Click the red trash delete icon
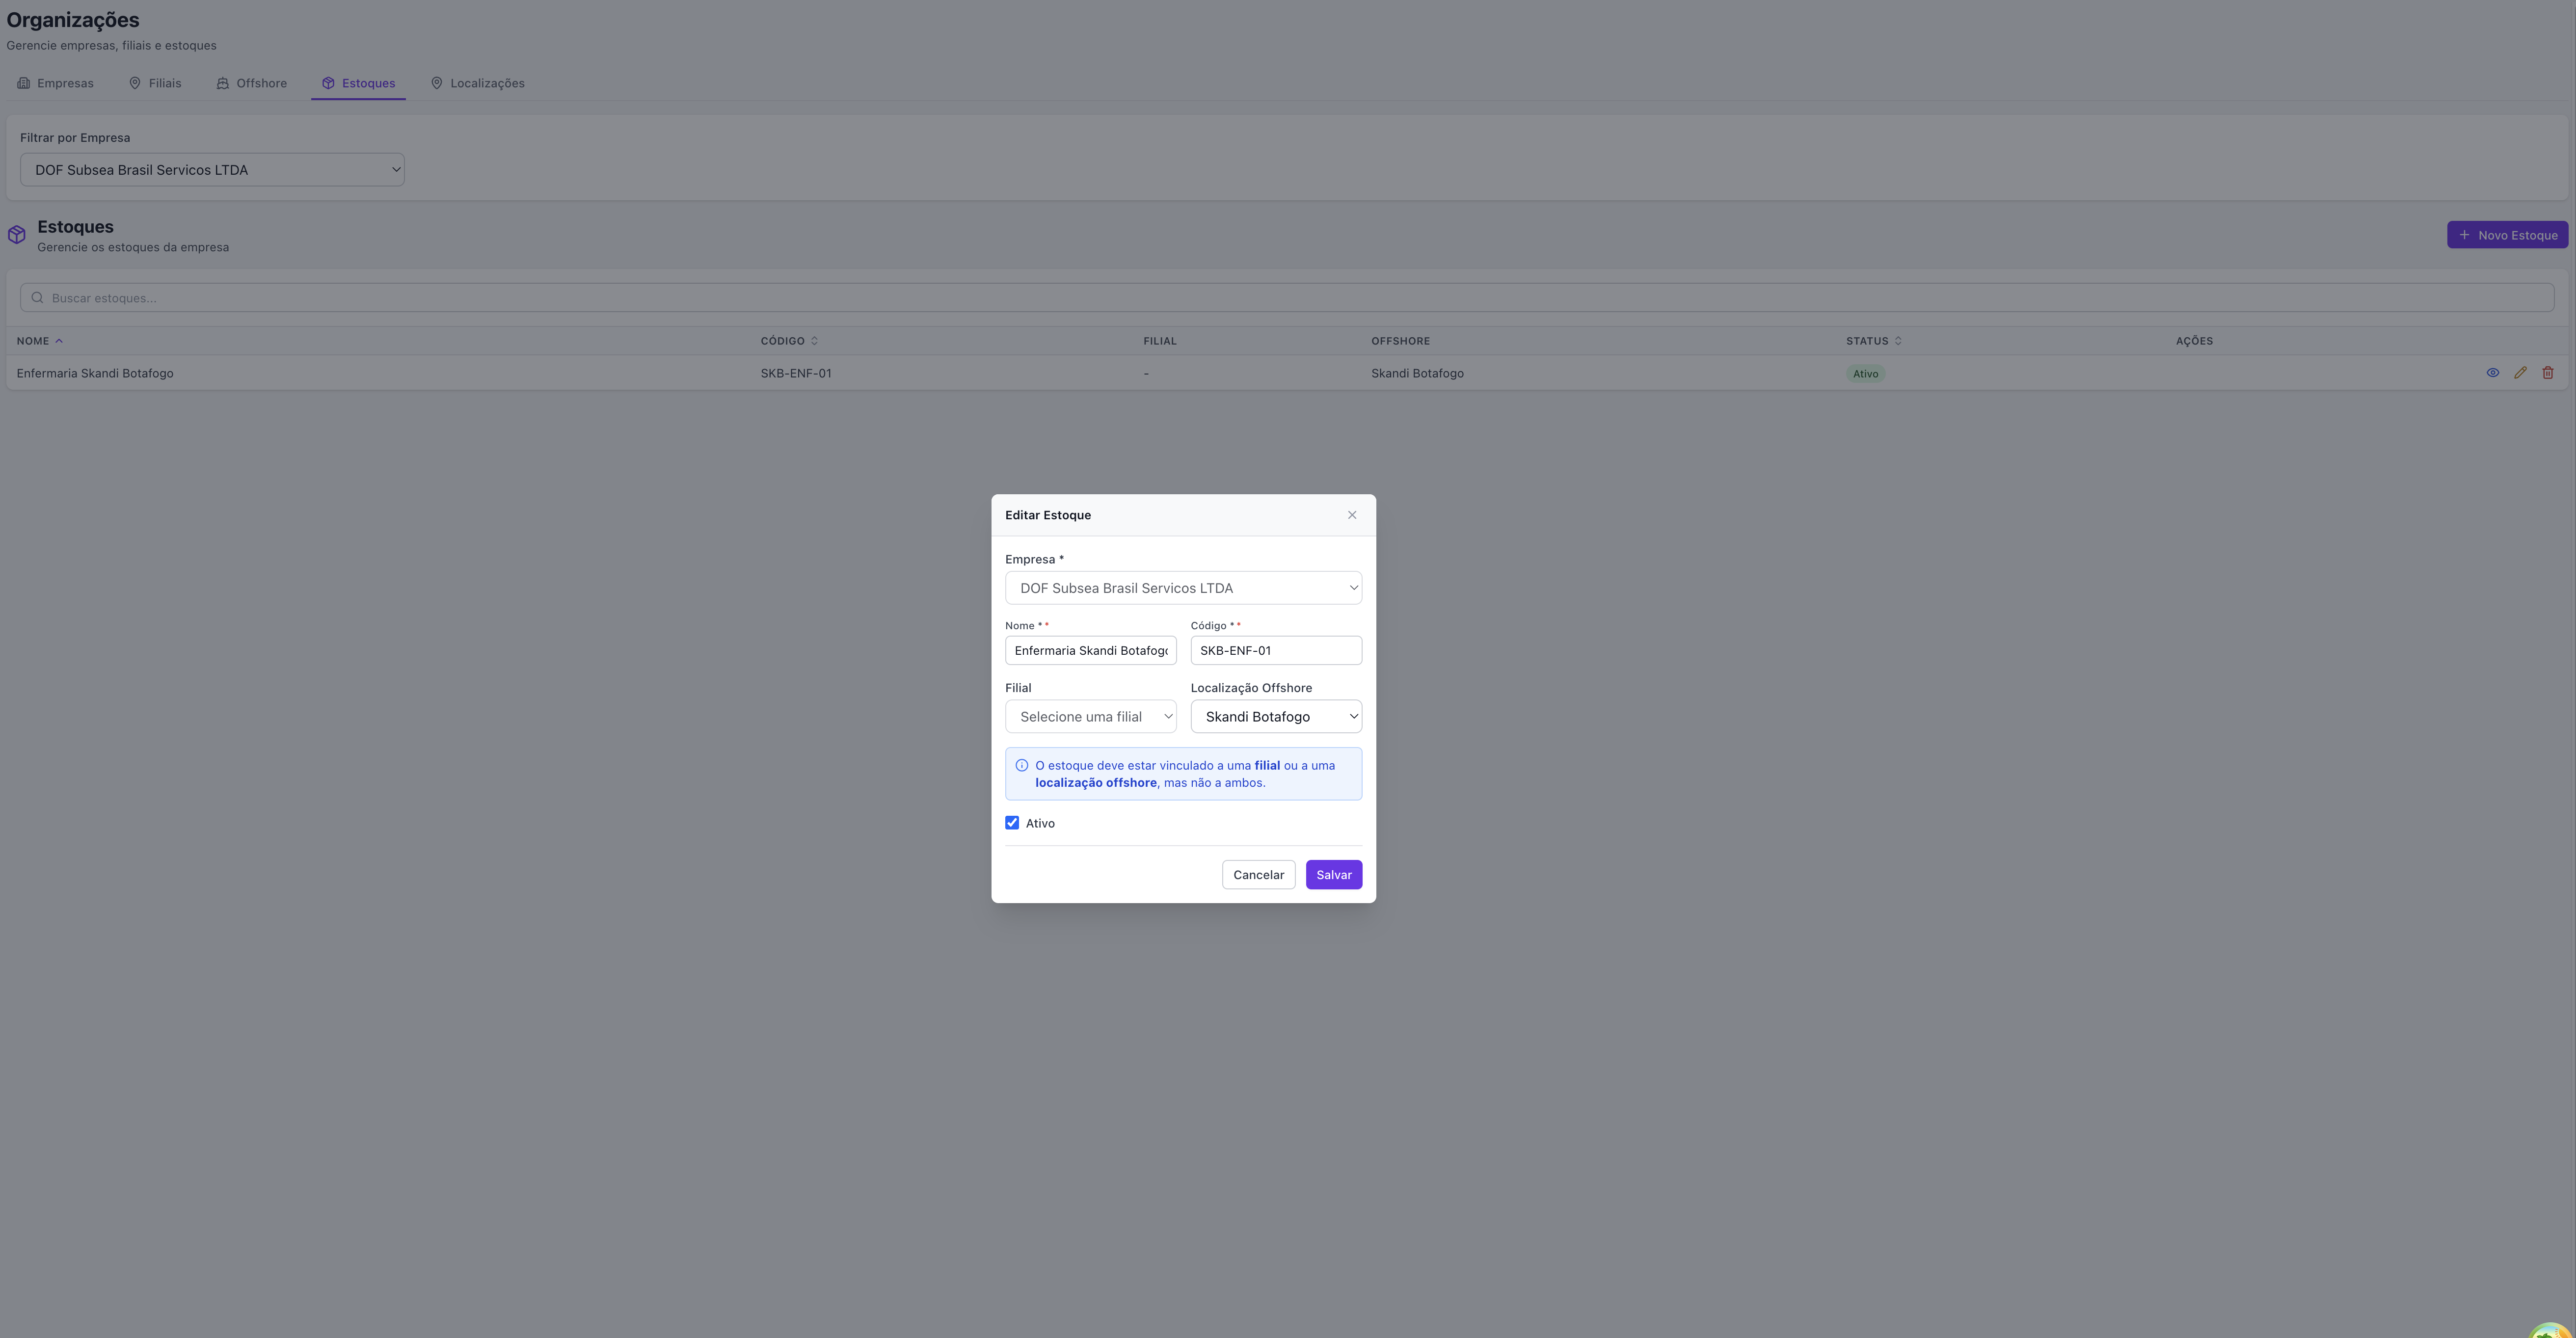 tap(2547, 373)
